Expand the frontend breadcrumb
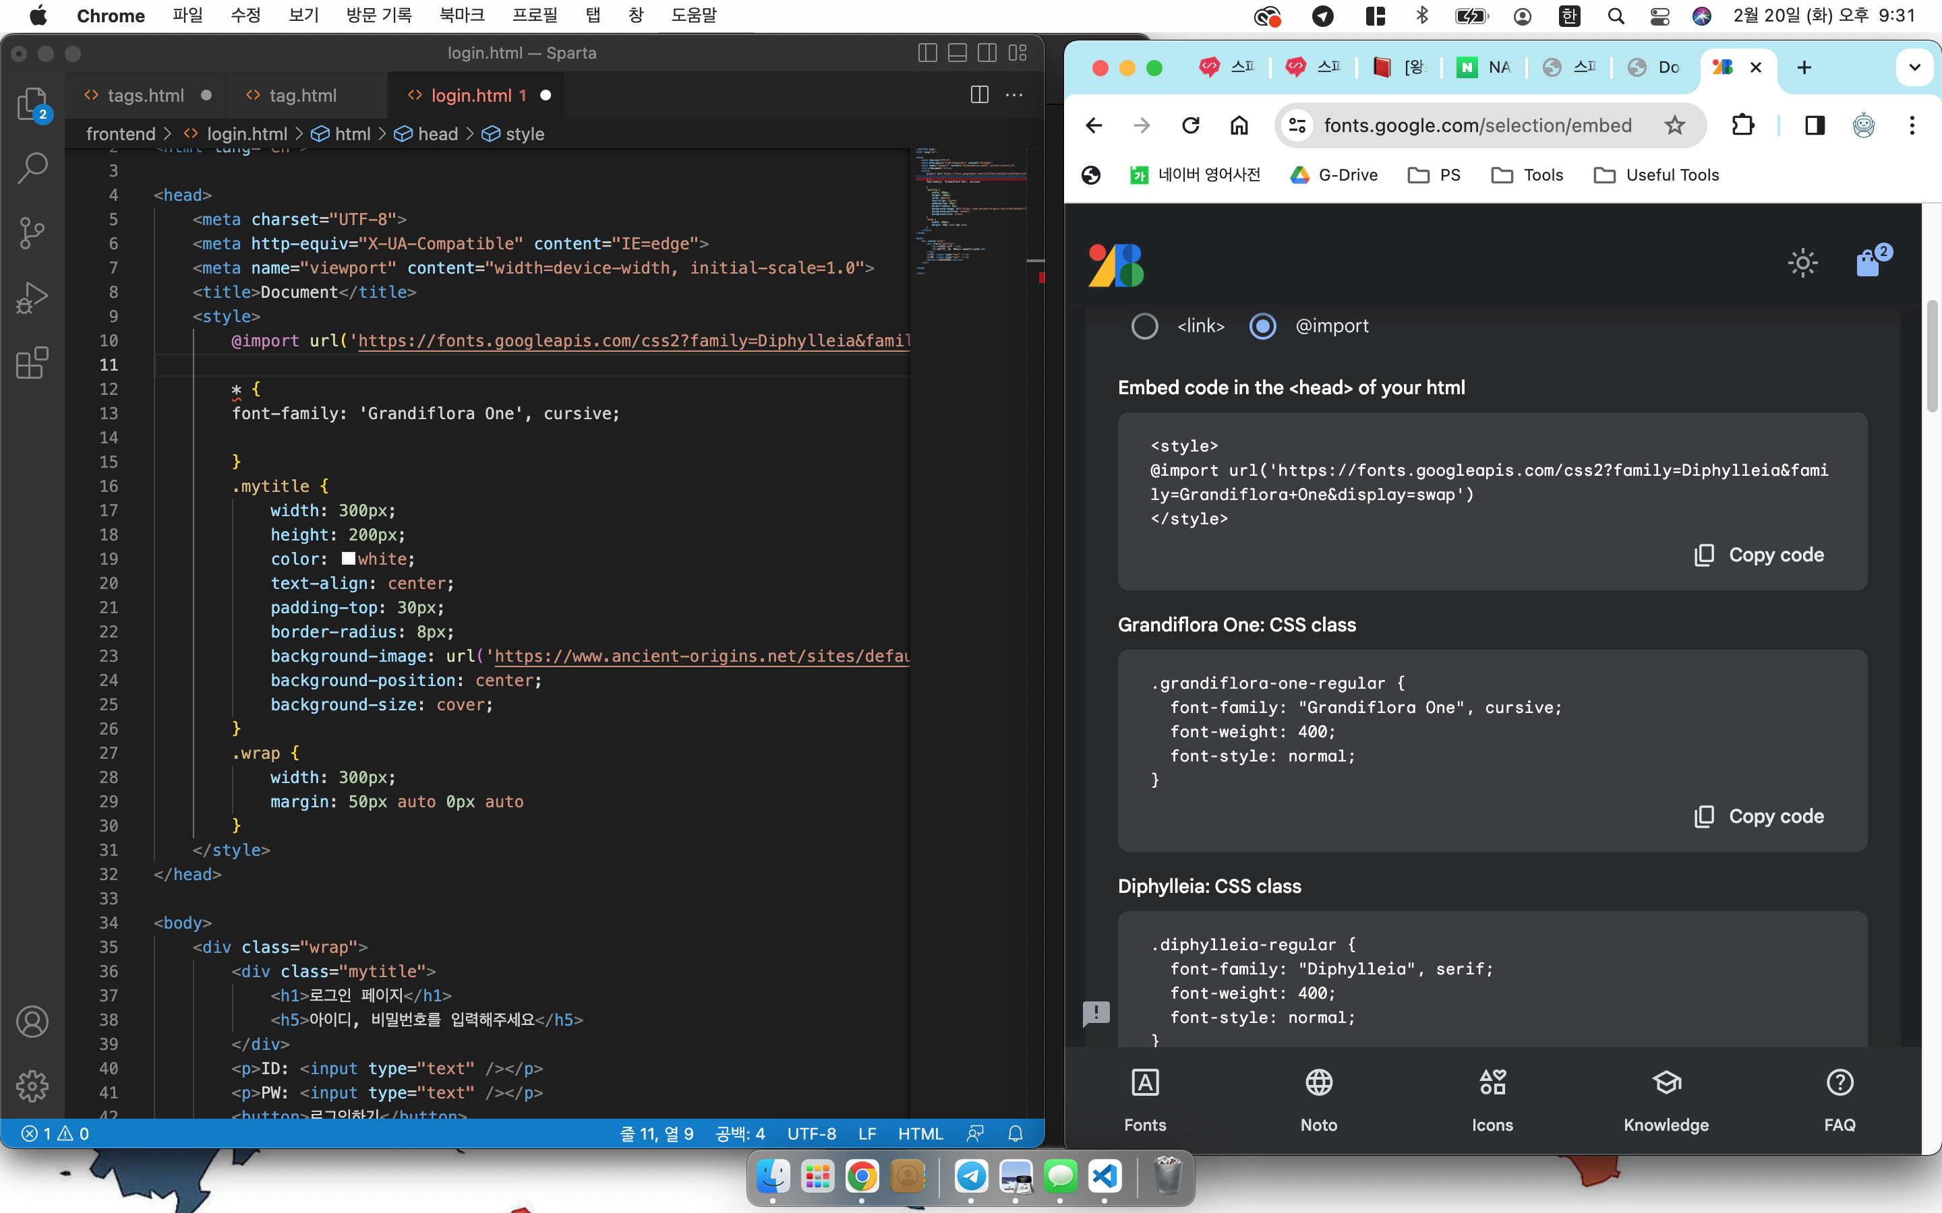The height and width of the screenshot is (1213, 1942). point(121,134)
